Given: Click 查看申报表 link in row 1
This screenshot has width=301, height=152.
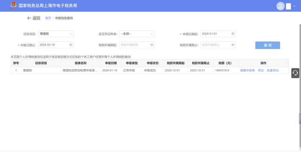Looking at the screenshot, I should 247,70.
